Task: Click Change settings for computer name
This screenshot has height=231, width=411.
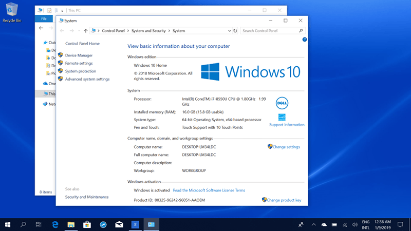Action: pos(286,147)
